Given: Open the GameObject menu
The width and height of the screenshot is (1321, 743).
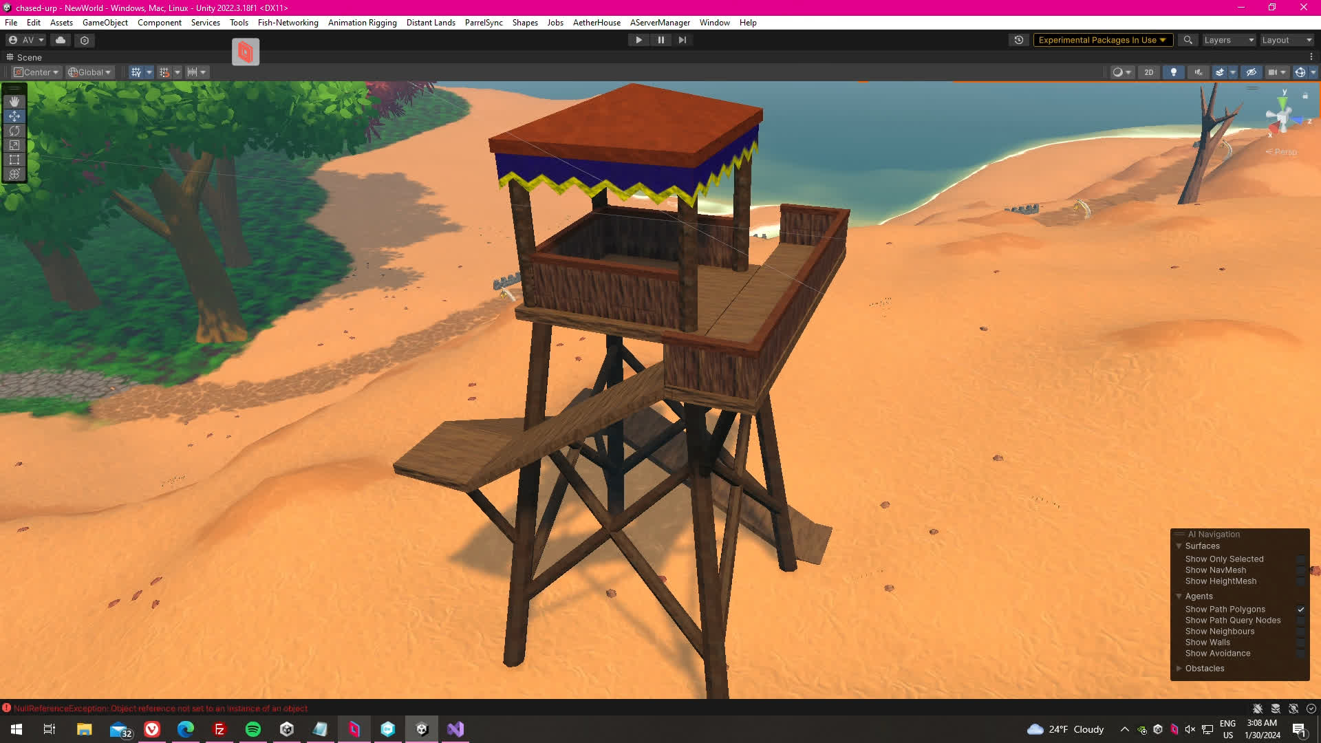Looking at the screenshot, I should tap(105, 23).
